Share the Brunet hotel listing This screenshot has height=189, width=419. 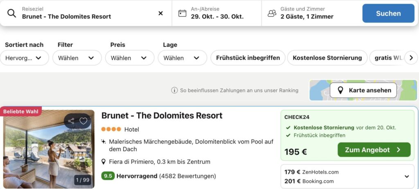click(x=71, y=121)
